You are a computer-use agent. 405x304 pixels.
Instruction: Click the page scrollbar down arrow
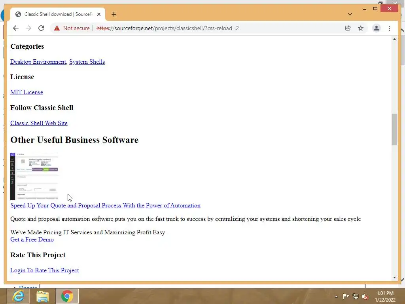point(394,277)
